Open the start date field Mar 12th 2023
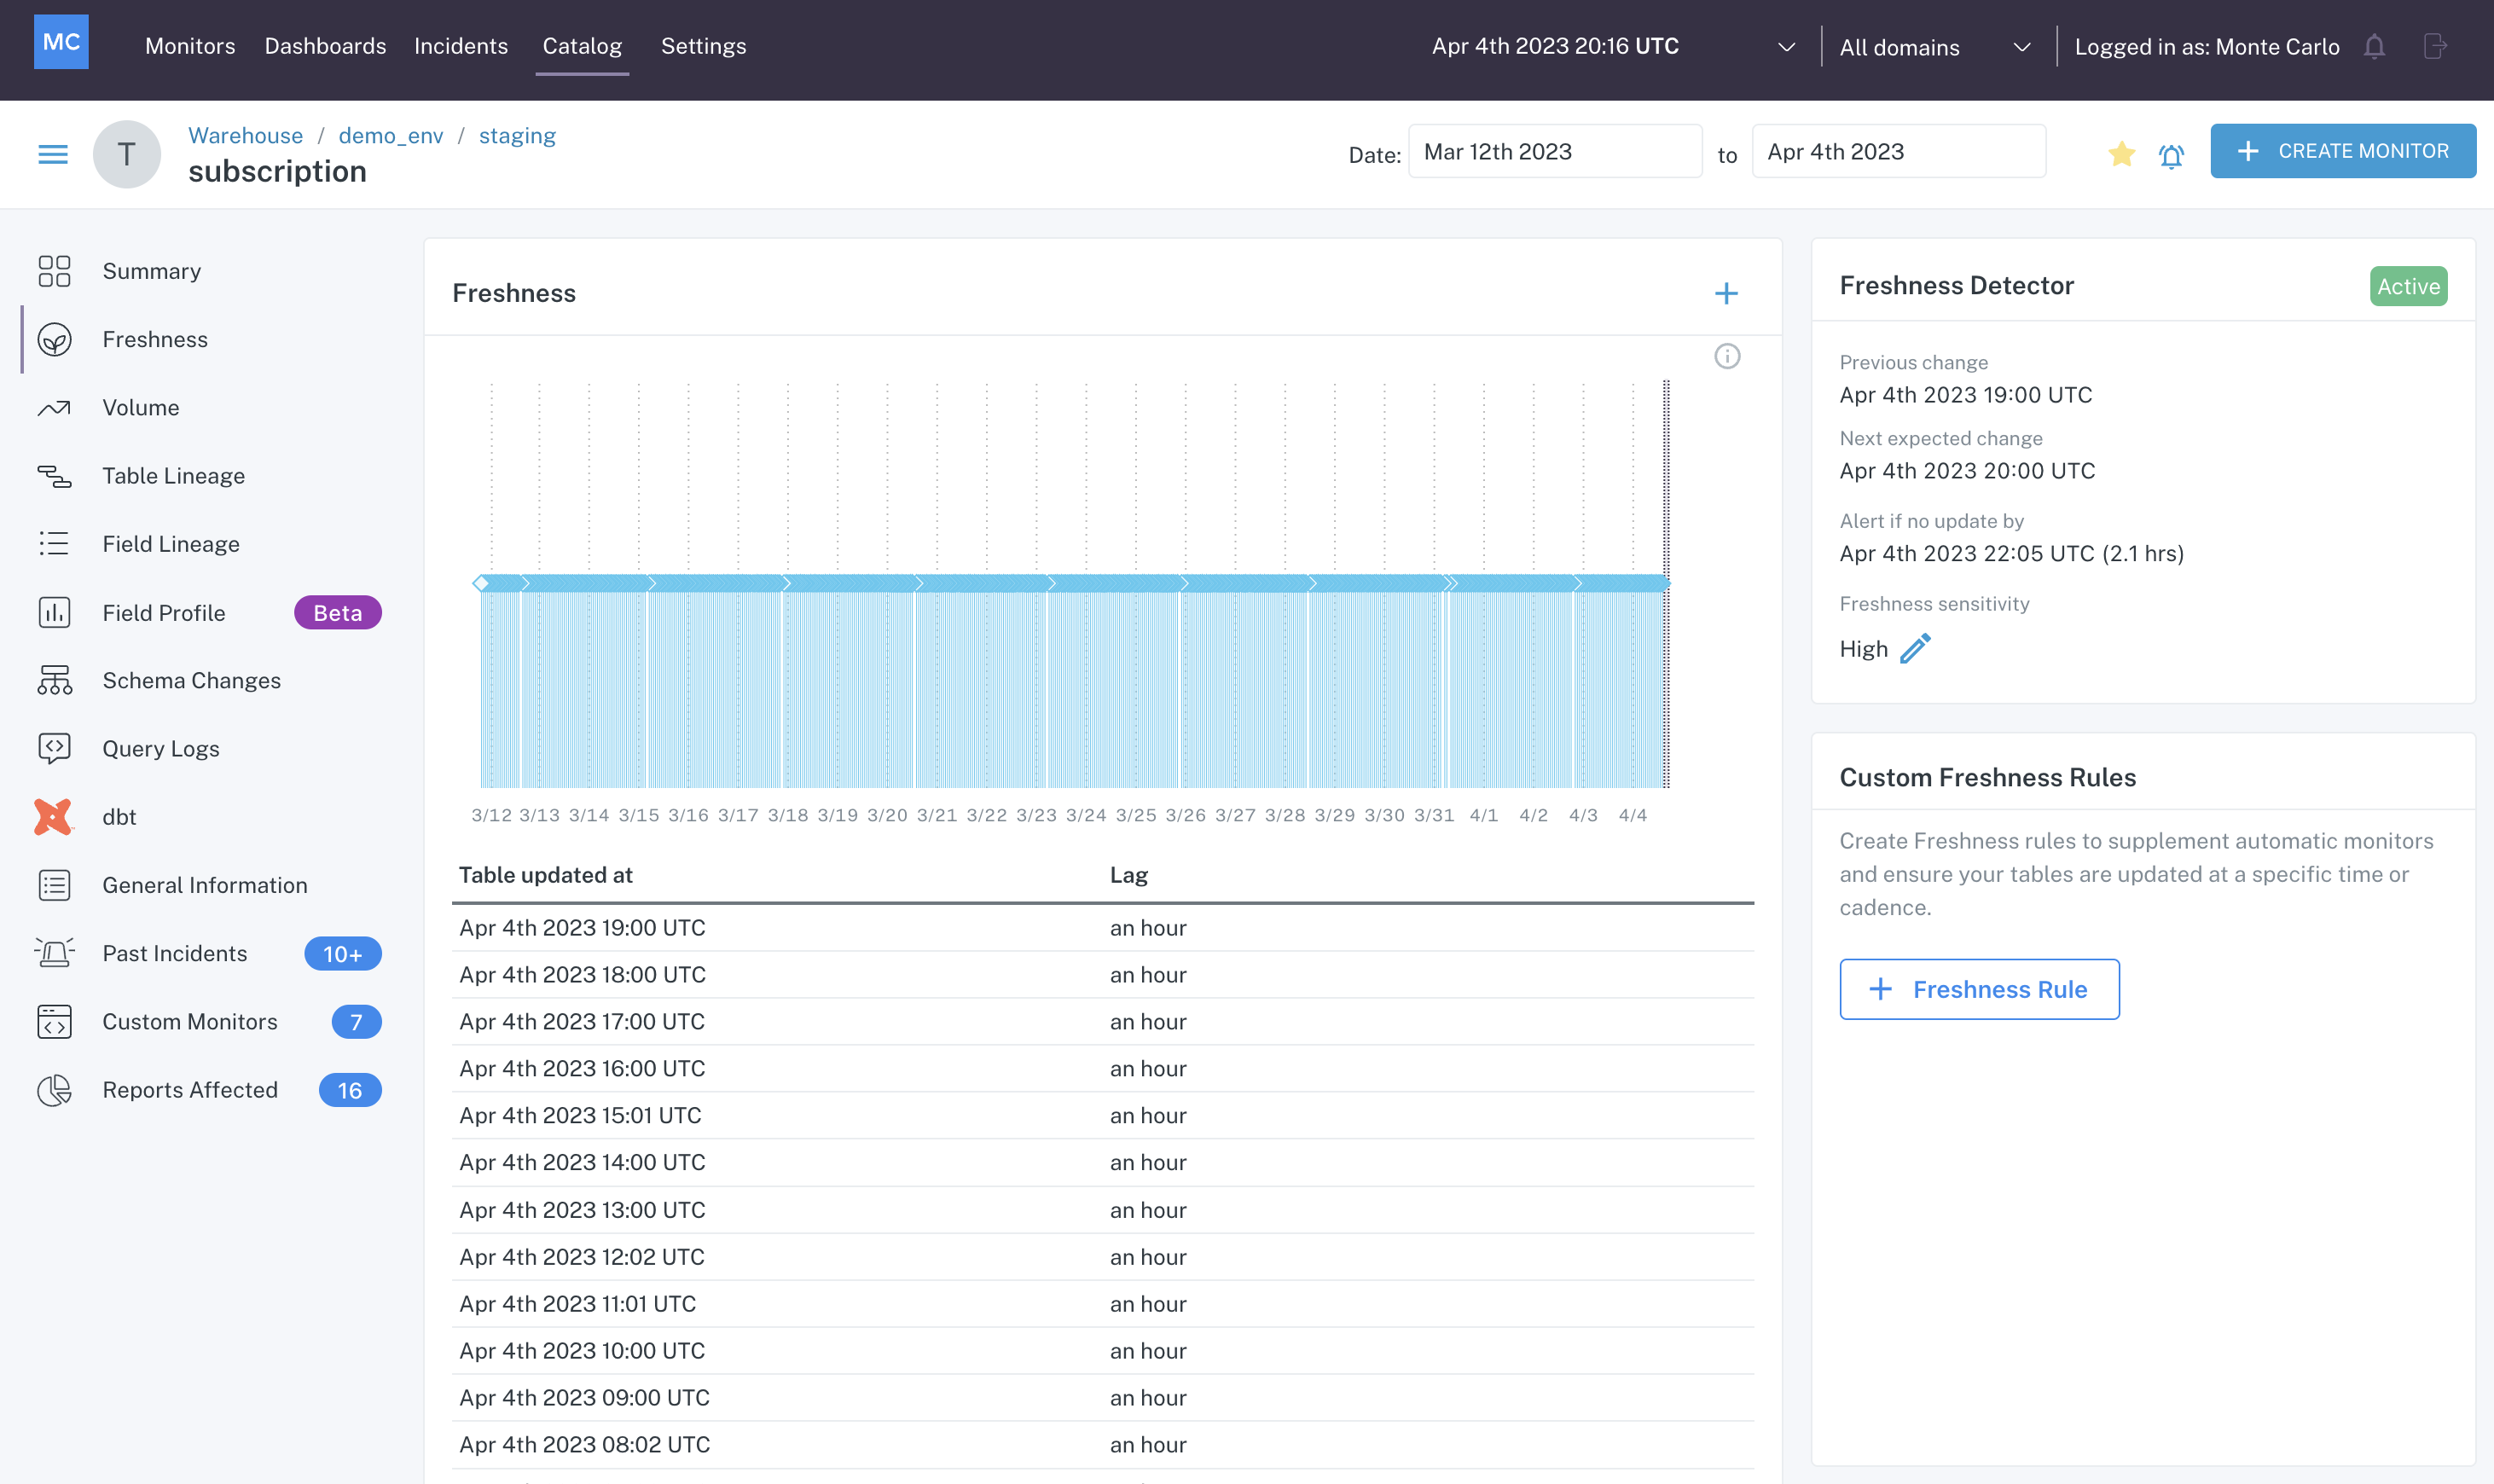2494x1484 pixels. pos(1554,152)
